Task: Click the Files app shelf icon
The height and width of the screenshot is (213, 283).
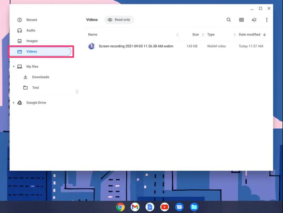Action: pyautogui.click(x=194, y=207)
